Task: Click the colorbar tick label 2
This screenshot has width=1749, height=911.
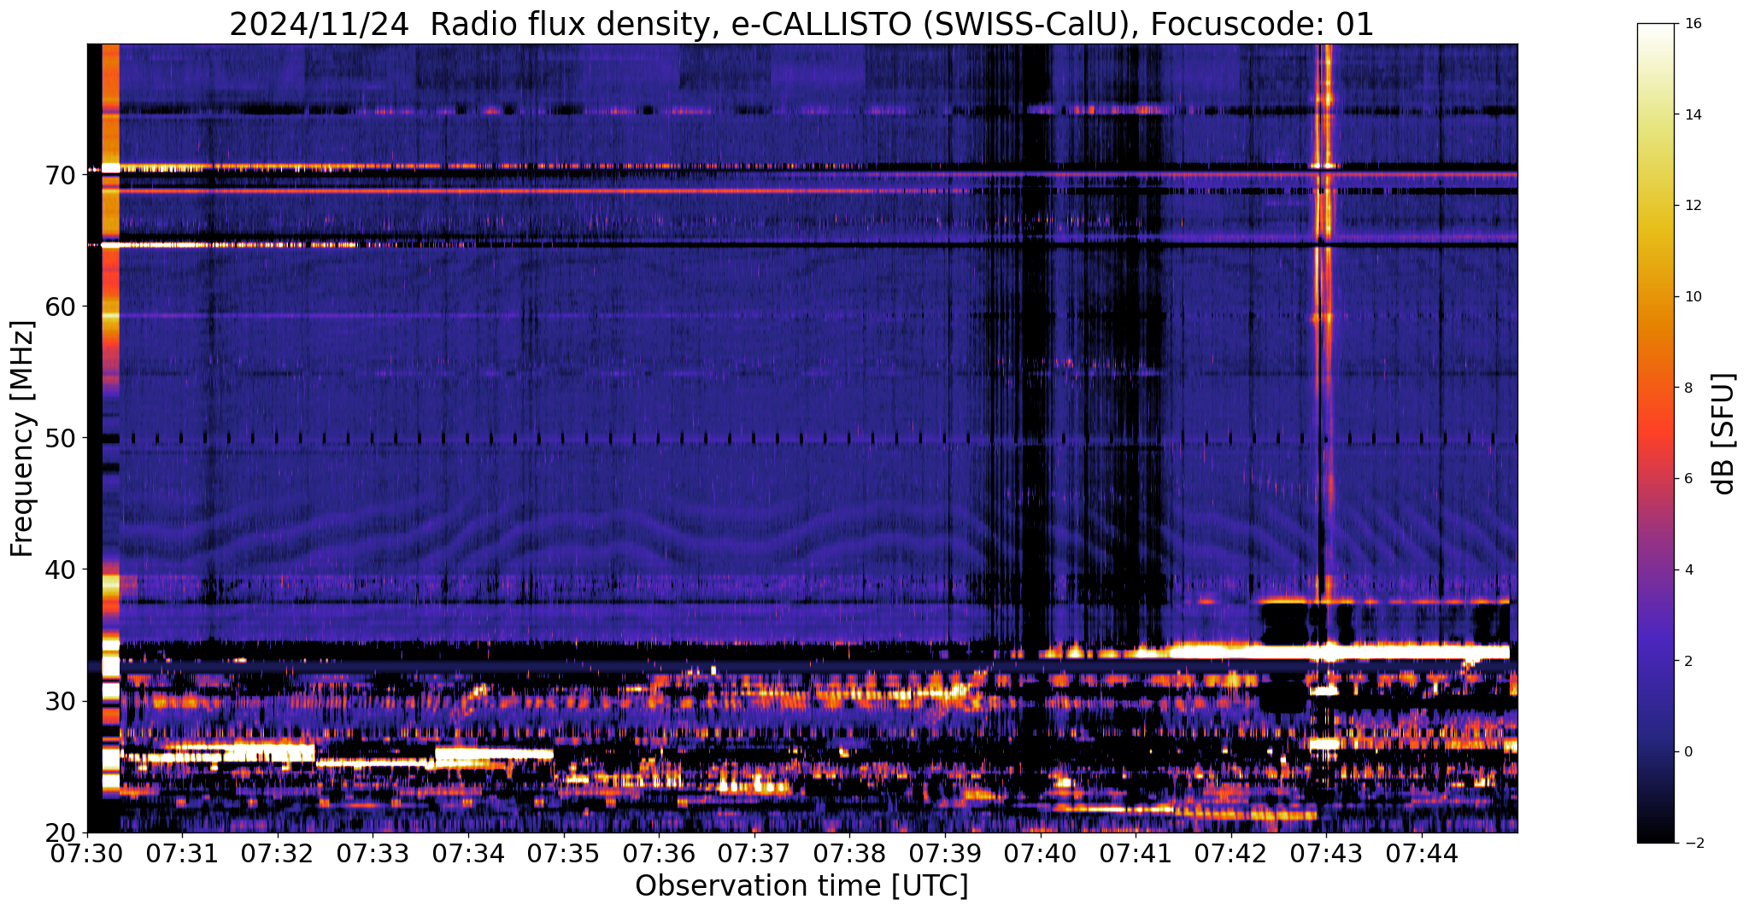Action: [x=1689, y=661]
